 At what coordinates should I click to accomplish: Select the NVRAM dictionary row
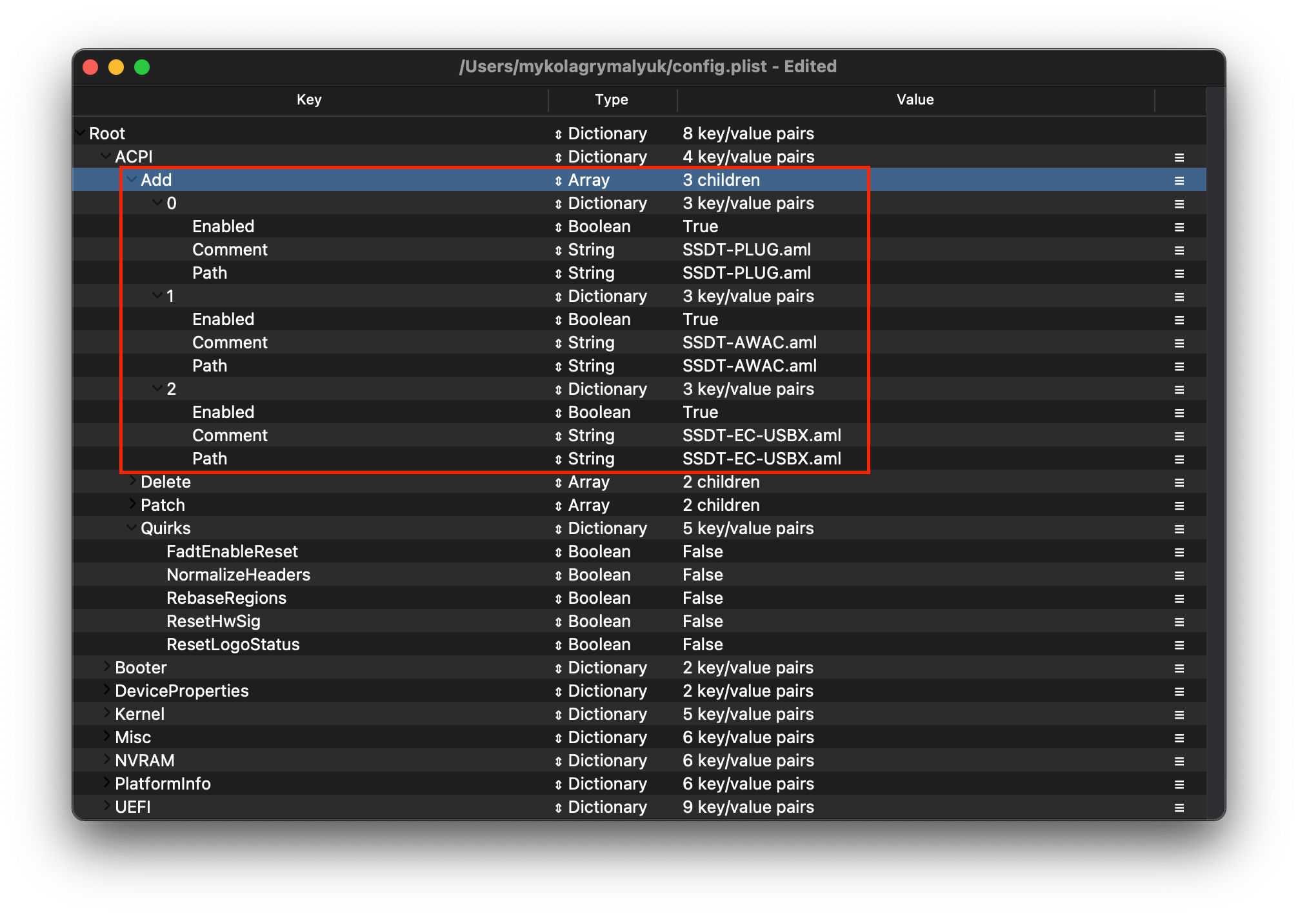[145, 761]
